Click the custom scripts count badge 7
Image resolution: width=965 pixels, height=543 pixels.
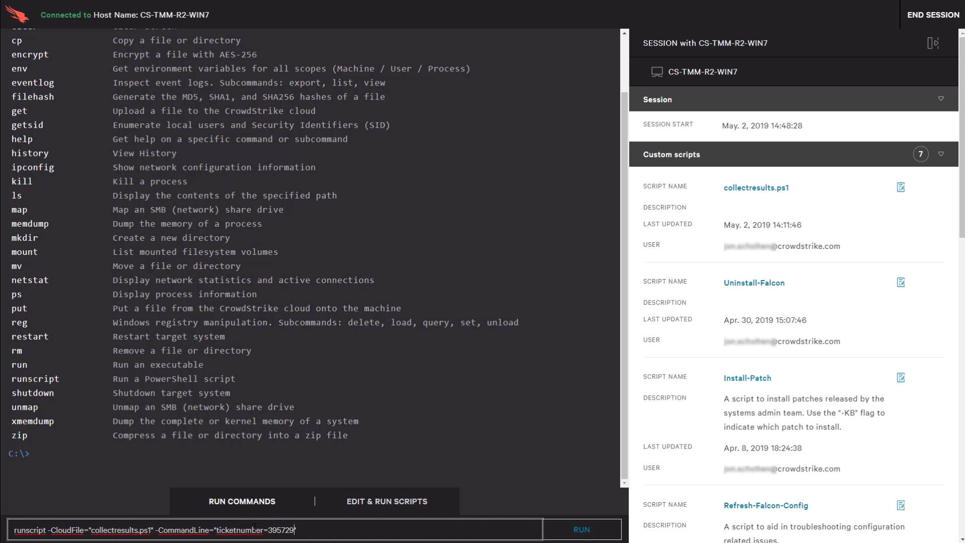(920, 154)
